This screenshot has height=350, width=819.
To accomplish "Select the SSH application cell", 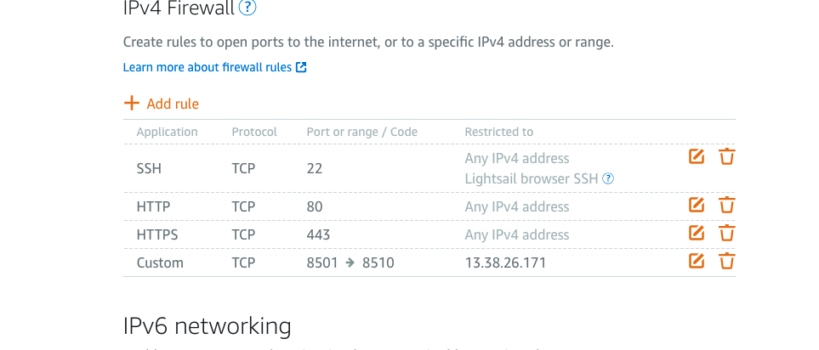I will [149, 168].
